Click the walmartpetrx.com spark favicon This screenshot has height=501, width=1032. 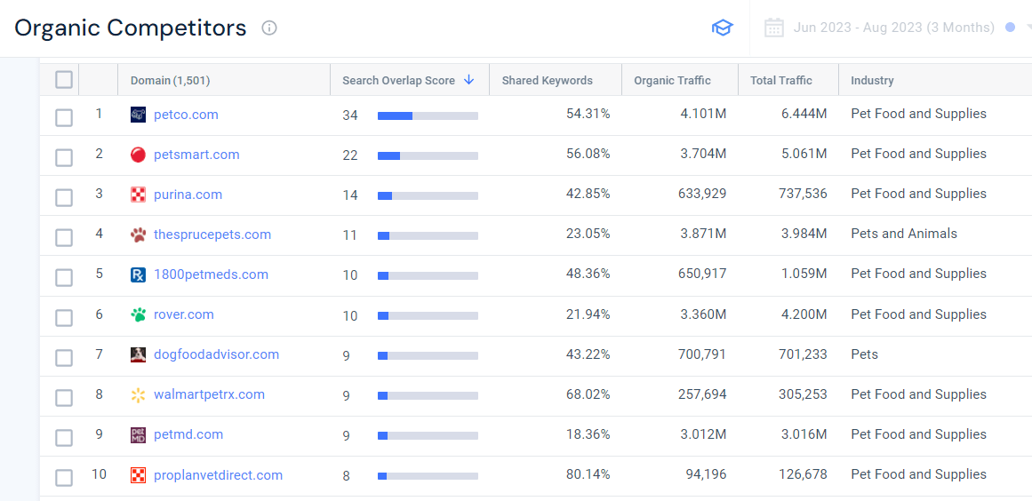(138, 395)
